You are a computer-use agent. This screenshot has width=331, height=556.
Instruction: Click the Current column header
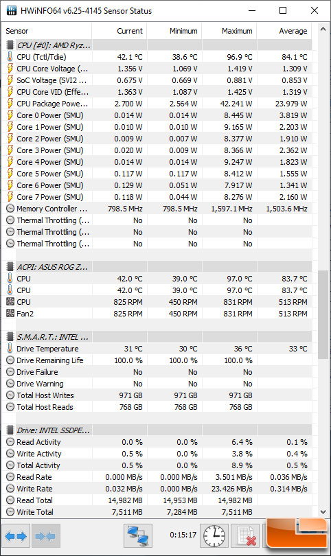(x=130, y=31)
